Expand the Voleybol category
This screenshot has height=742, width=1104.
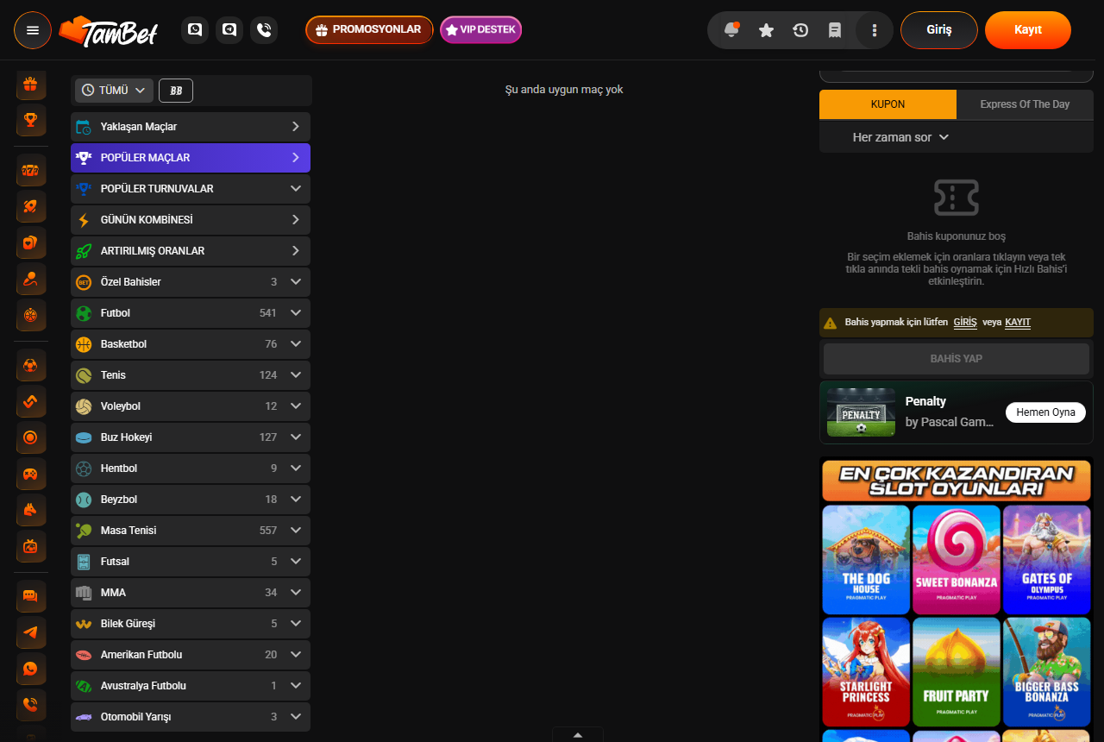click(x=191, y=406)
